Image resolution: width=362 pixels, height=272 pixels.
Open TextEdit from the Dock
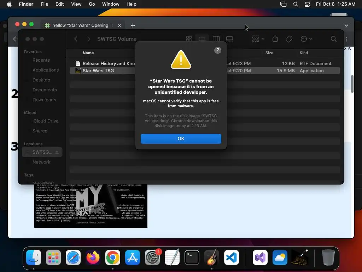tap(172, 257)
